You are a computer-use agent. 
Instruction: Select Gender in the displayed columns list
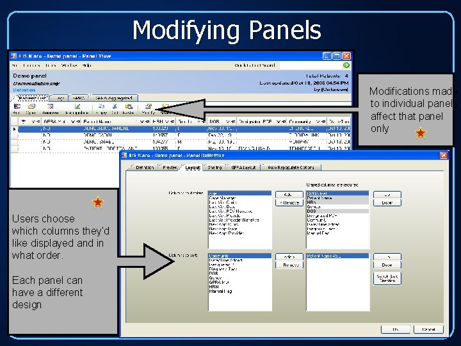pyautogui.click(x=337, y=207)
